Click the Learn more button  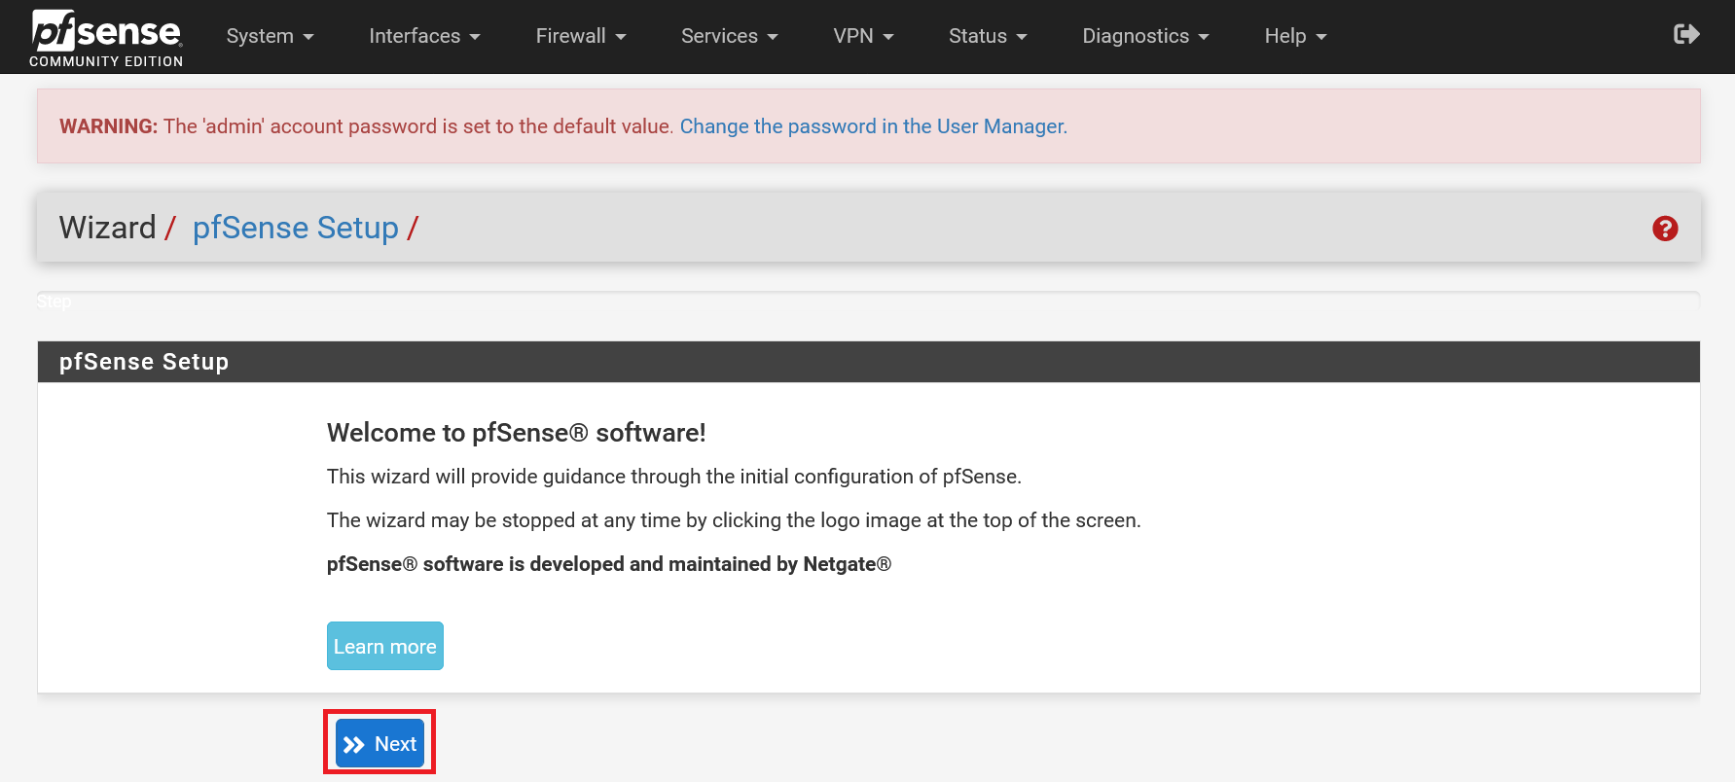(385, 646)
